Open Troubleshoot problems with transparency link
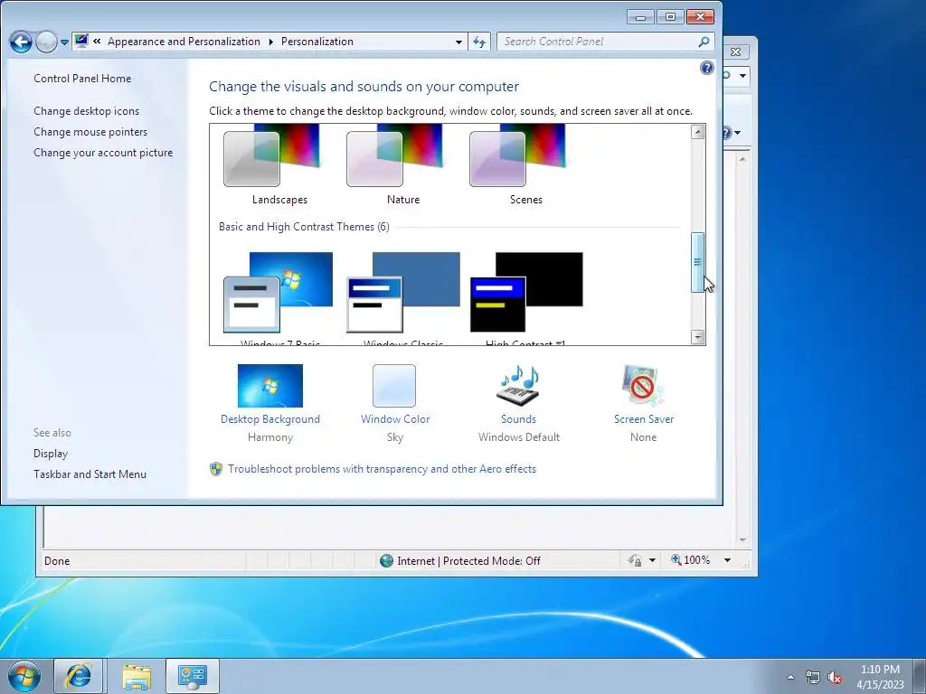 [383, 469]
